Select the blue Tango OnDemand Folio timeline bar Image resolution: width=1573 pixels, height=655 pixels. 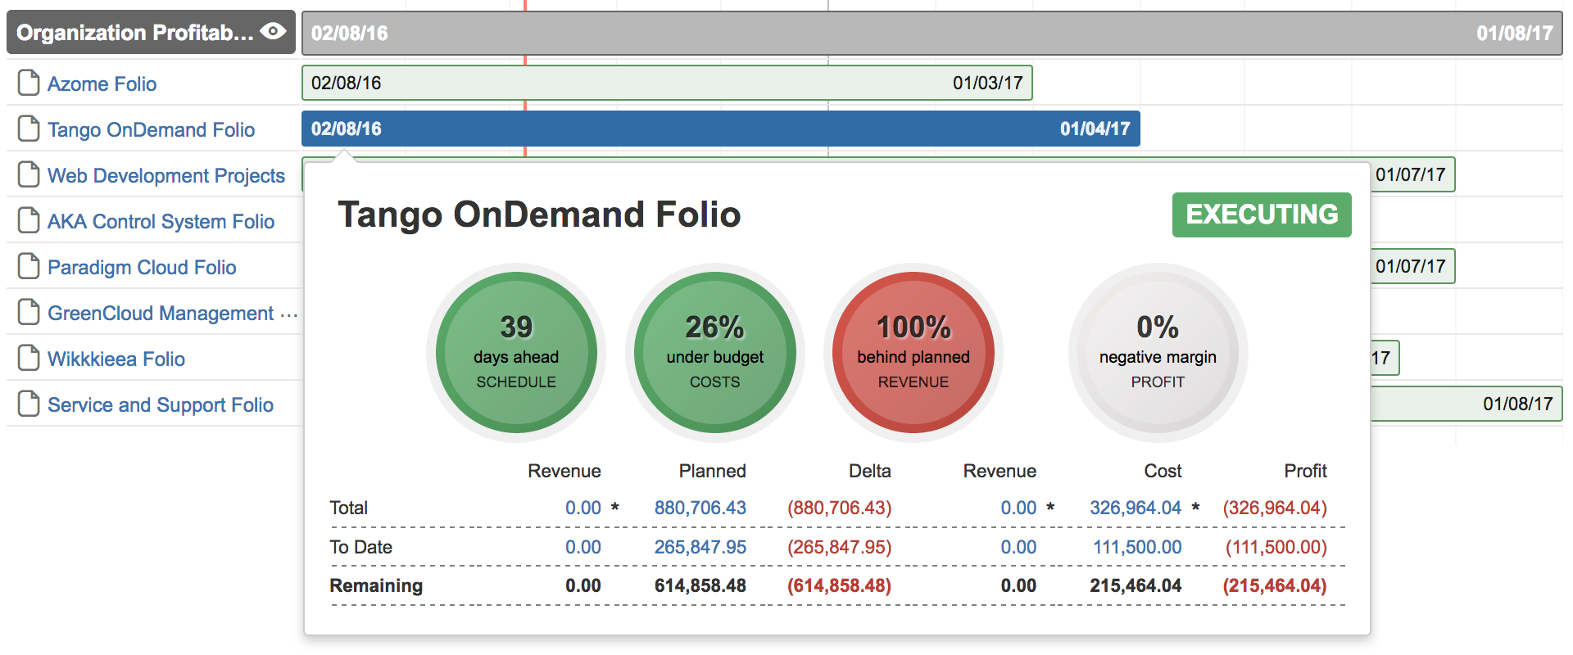point(720,129)
